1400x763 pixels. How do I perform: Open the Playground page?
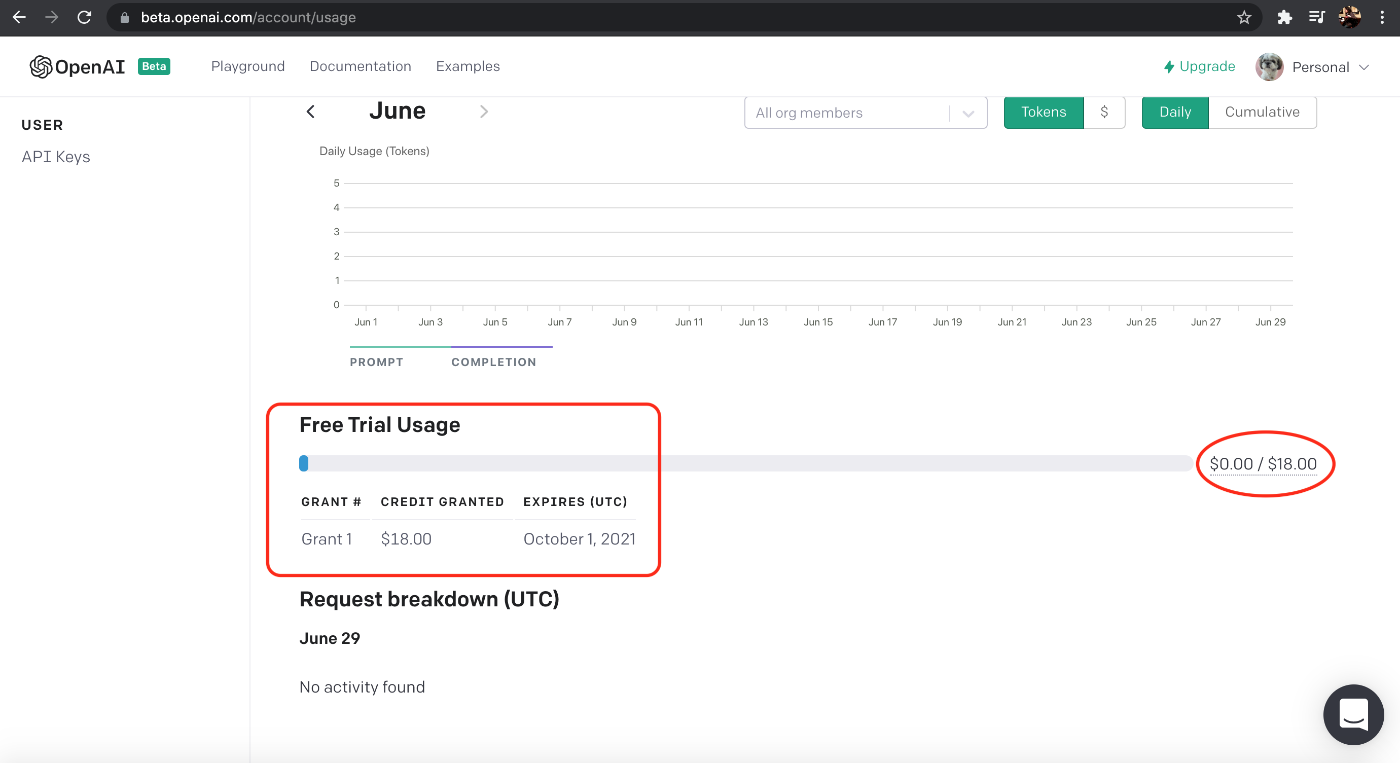tap(248, 66)
